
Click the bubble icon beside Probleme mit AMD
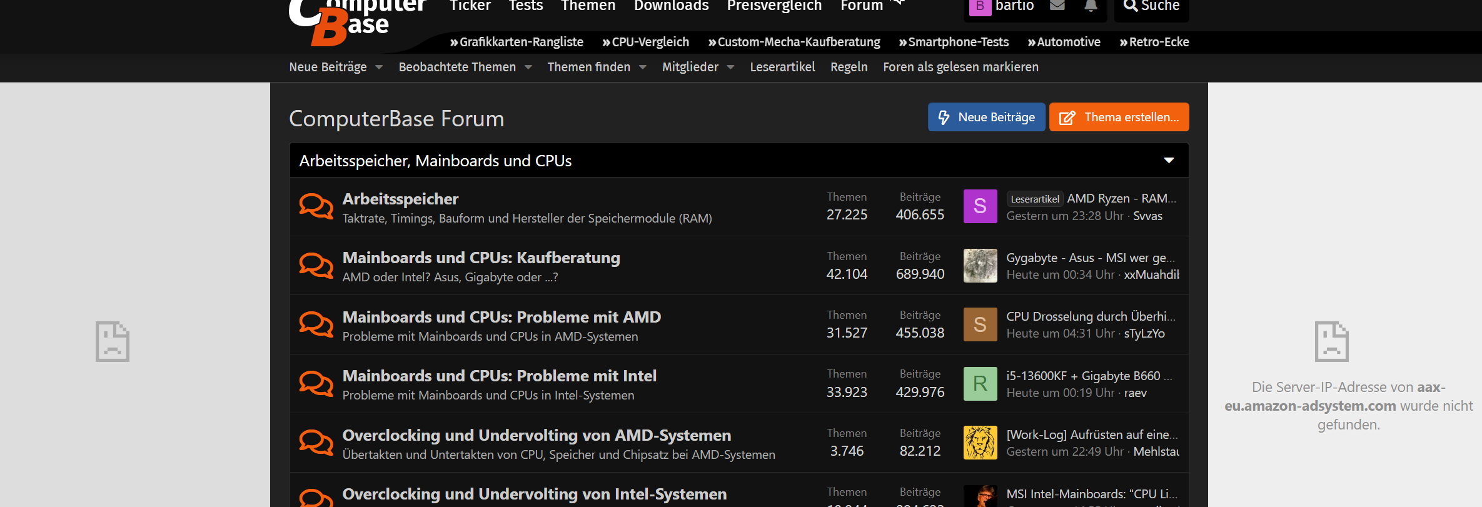pos(316,324)
